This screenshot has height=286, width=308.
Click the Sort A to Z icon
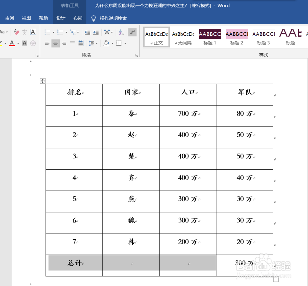122,32
